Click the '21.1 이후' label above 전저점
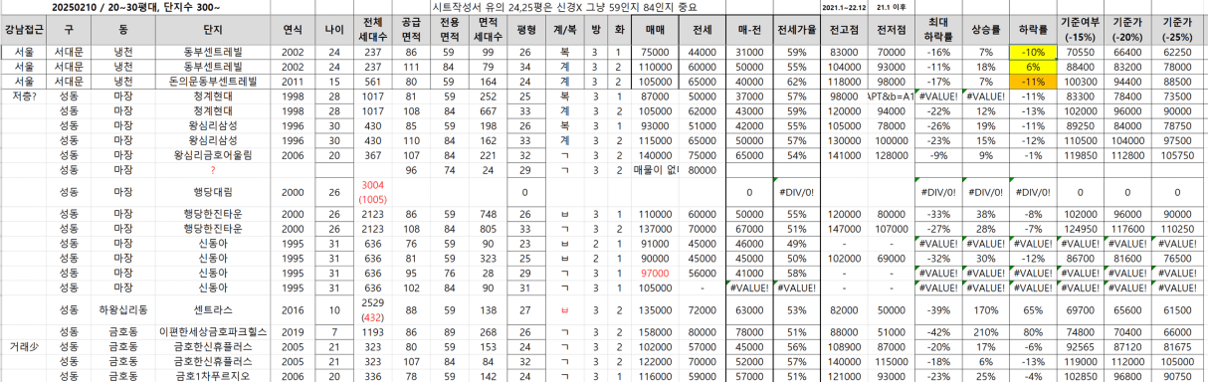The width and height of the screenshot is (1208, 382). pos(891,7)
